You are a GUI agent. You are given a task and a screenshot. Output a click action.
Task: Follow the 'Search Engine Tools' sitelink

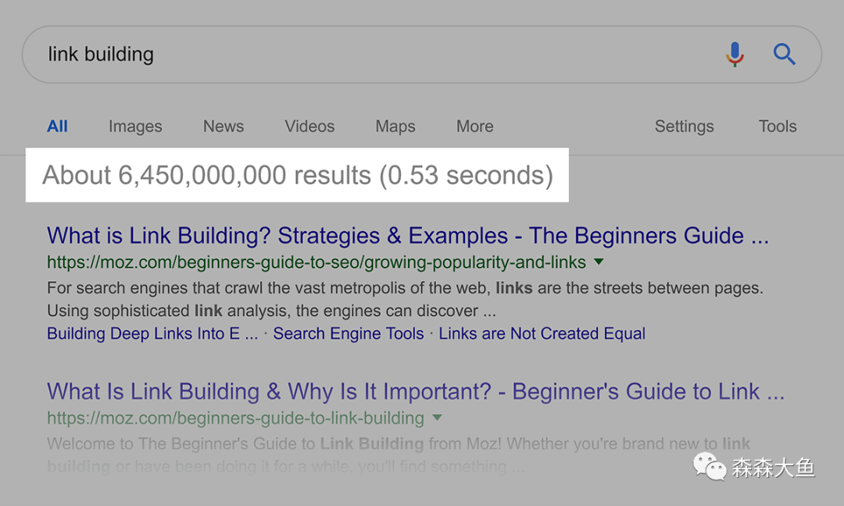349,333
